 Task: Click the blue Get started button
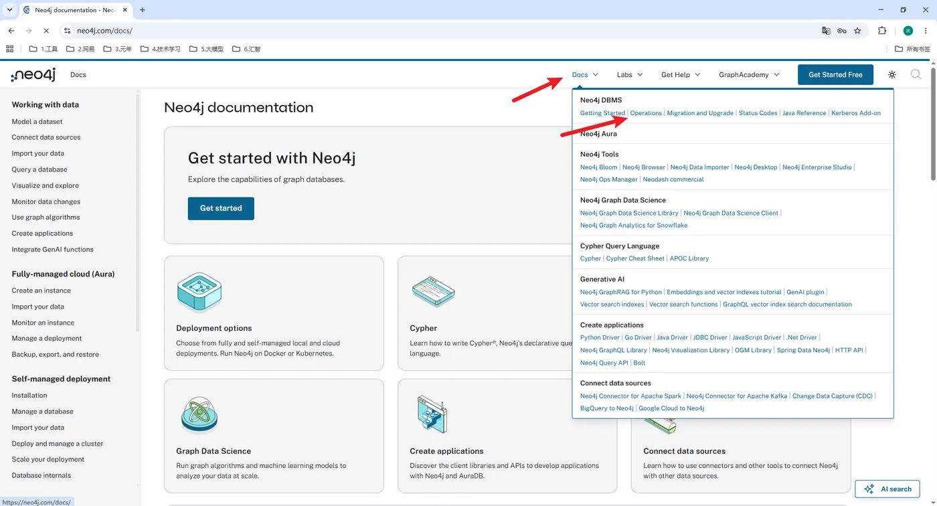221,208
